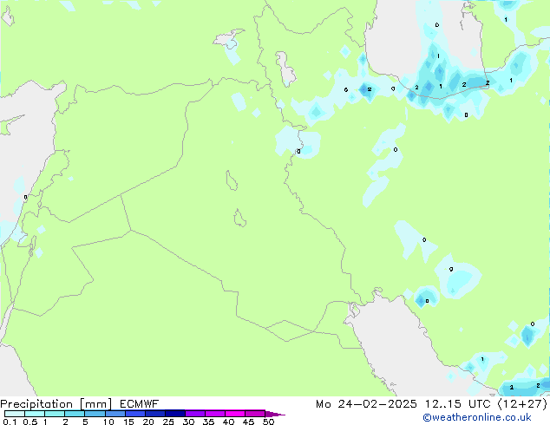Viewport: 550px width, 425px height.
Task: Click the '(12+27)' forecast offset text
Action: [x=522, y=404]
